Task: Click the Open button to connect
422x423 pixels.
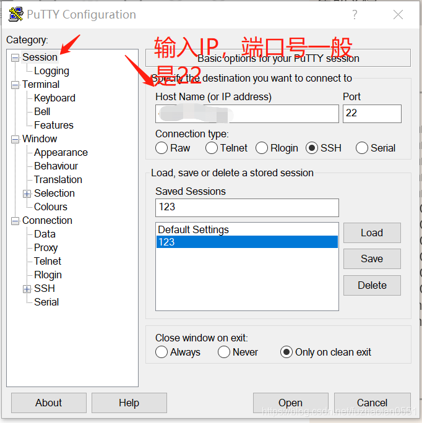Action: (x=291, y=403)
